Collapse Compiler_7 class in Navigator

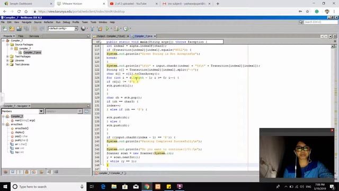[x=3, y=116]
